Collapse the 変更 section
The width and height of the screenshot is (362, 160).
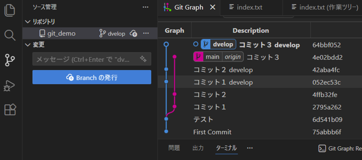28,45
